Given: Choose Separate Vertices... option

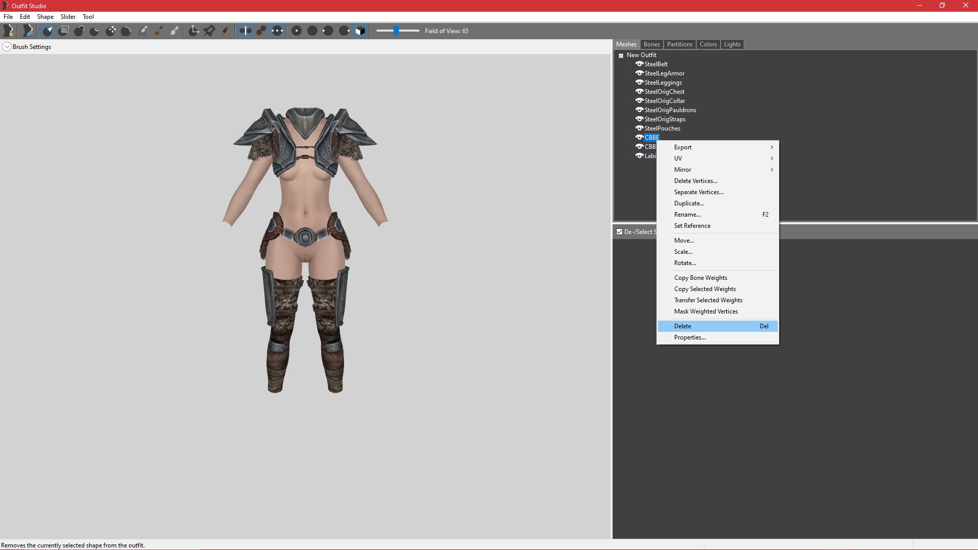Looking at the screenshot, I should pyautogui.click(x=718, y=192).
